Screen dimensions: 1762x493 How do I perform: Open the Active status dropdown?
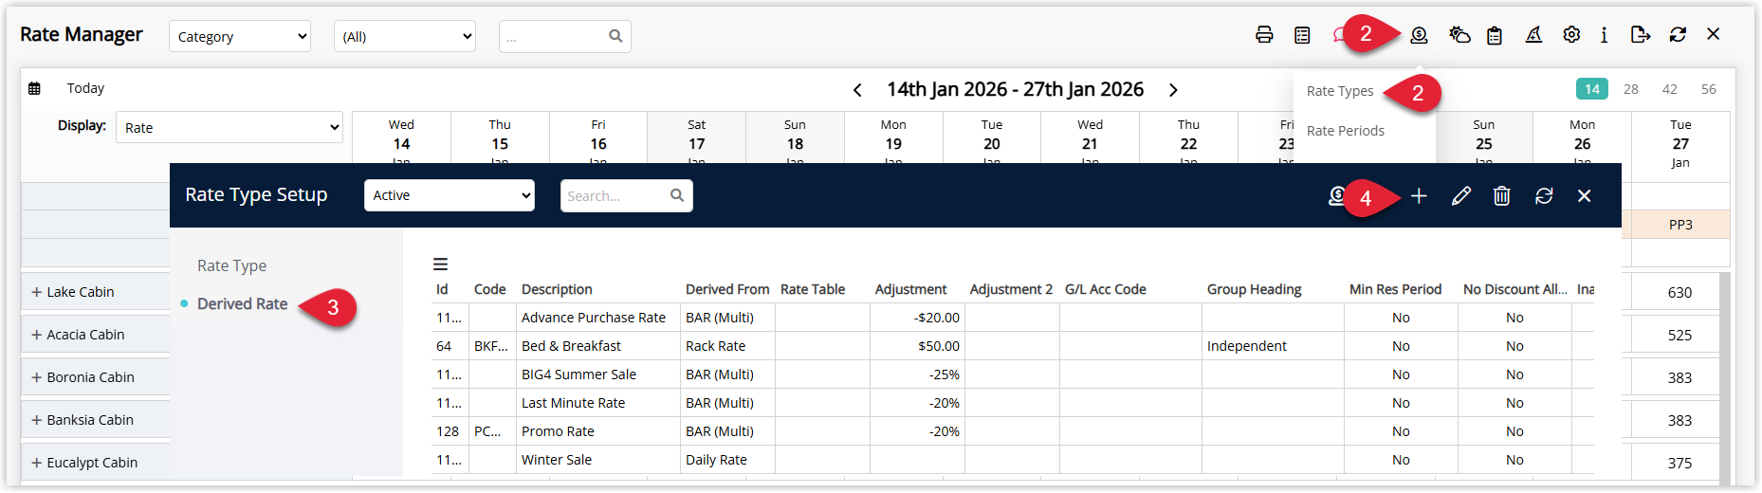tap(450, 195)
